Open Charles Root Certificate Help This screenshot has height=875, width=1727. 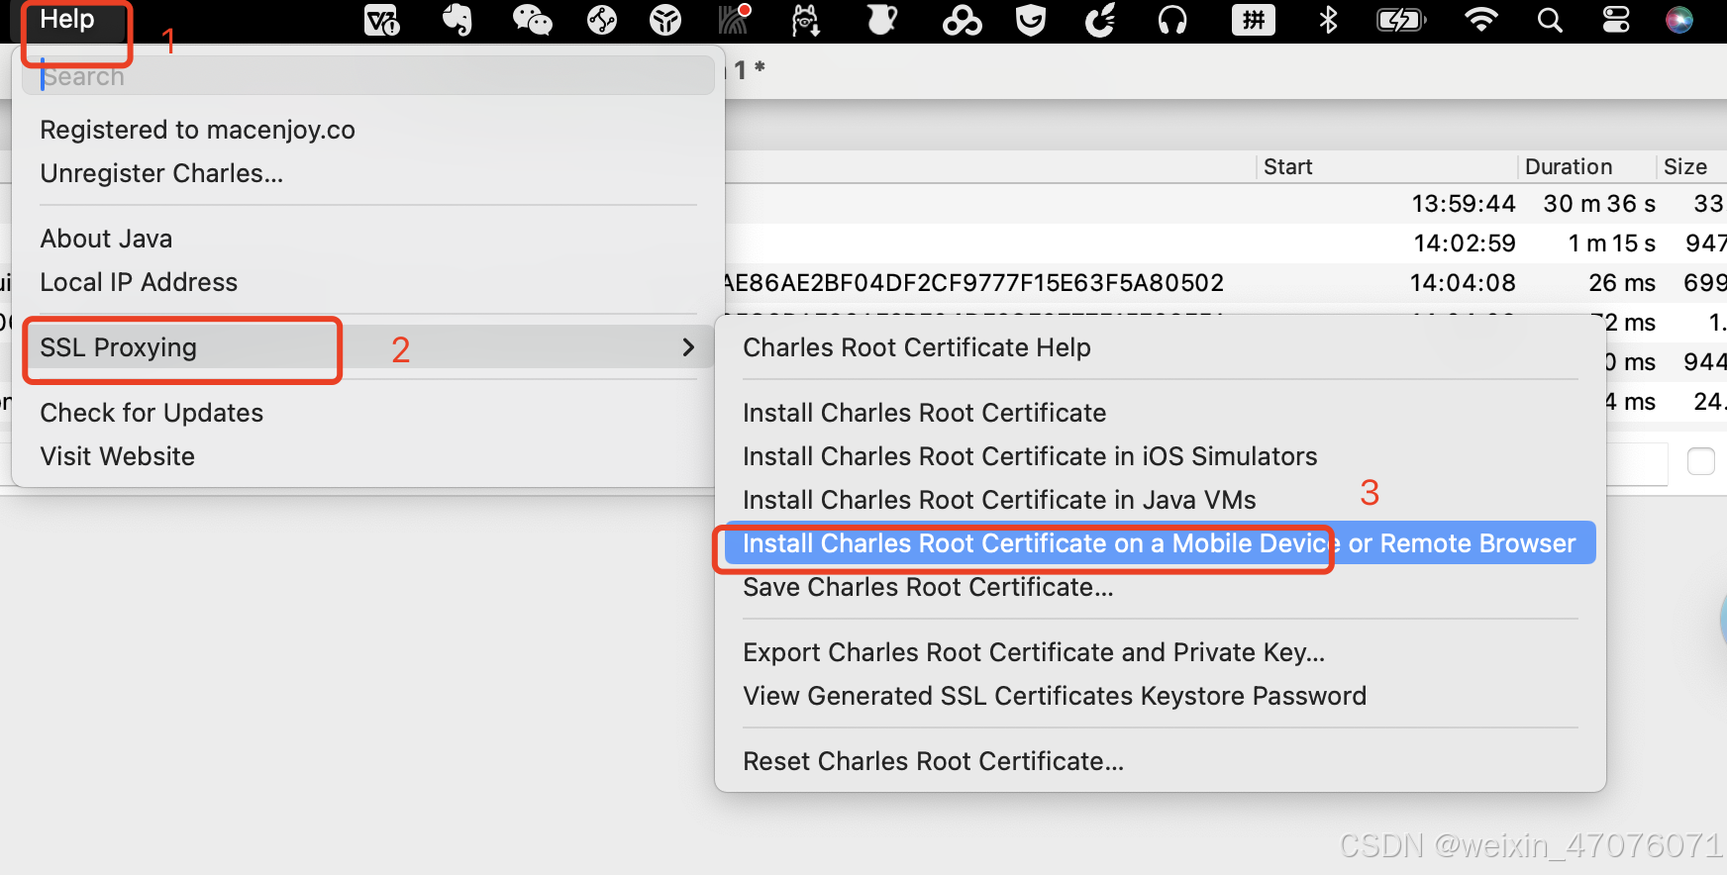click(1161, 347)
